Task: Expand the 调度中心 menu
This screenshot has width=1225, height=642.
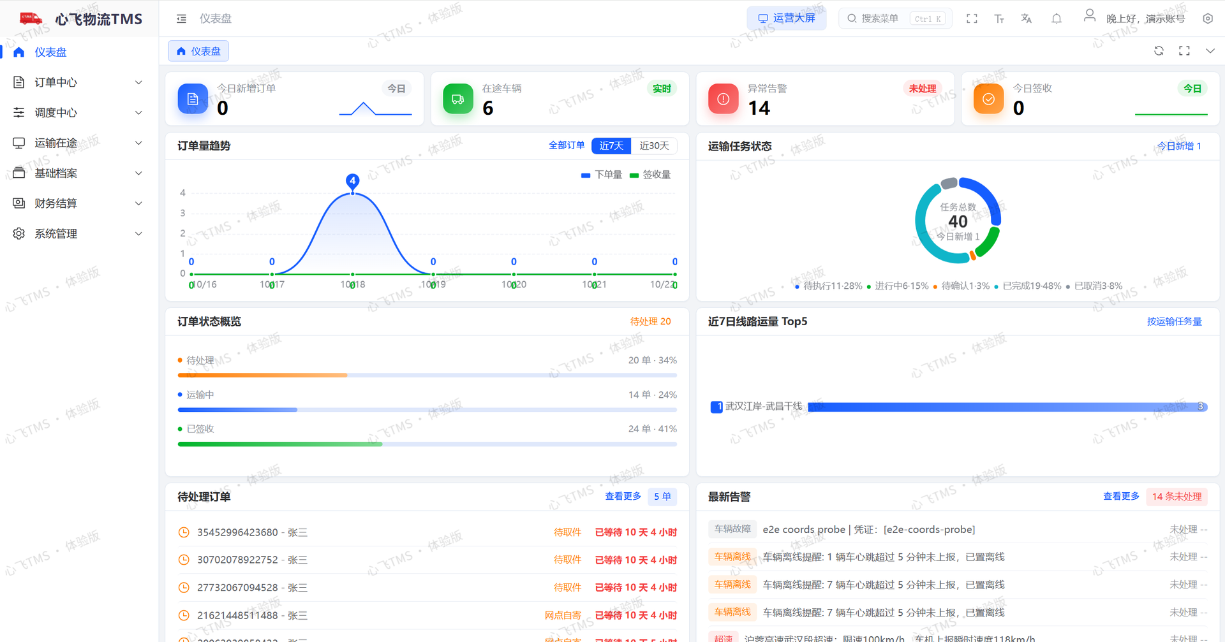Action: pos(78,113)
